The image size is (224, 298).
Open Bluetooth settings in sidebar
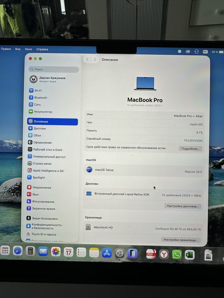[x=38, y=97]
